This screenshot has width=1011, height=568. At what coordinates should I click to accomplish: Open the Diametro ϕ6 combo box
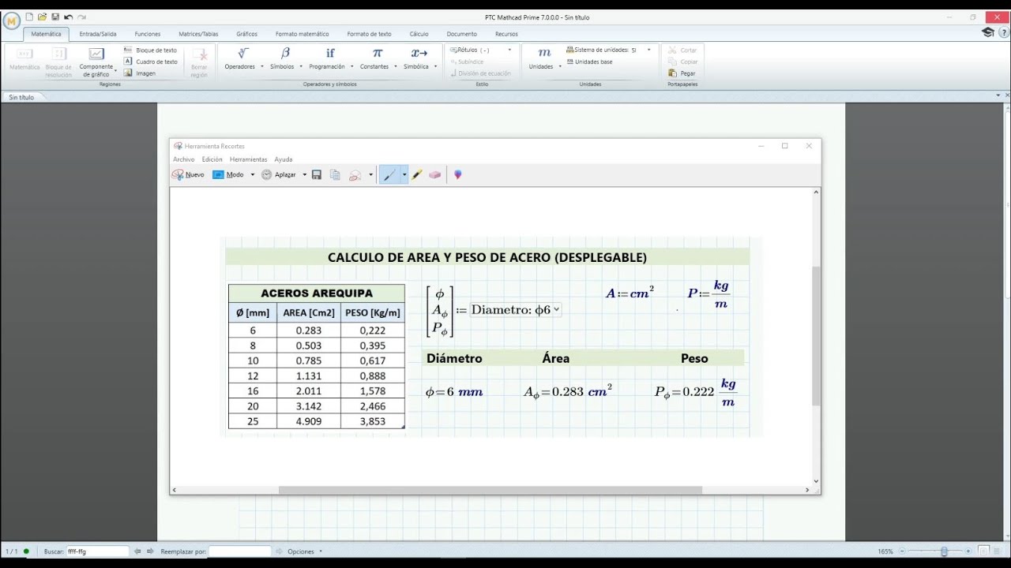516,310
